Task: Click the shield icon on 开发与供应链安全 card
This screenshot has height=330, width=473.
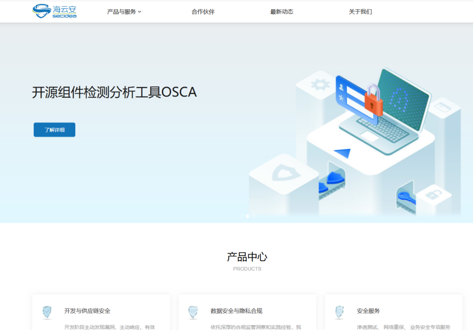Action: coord(47,312)
